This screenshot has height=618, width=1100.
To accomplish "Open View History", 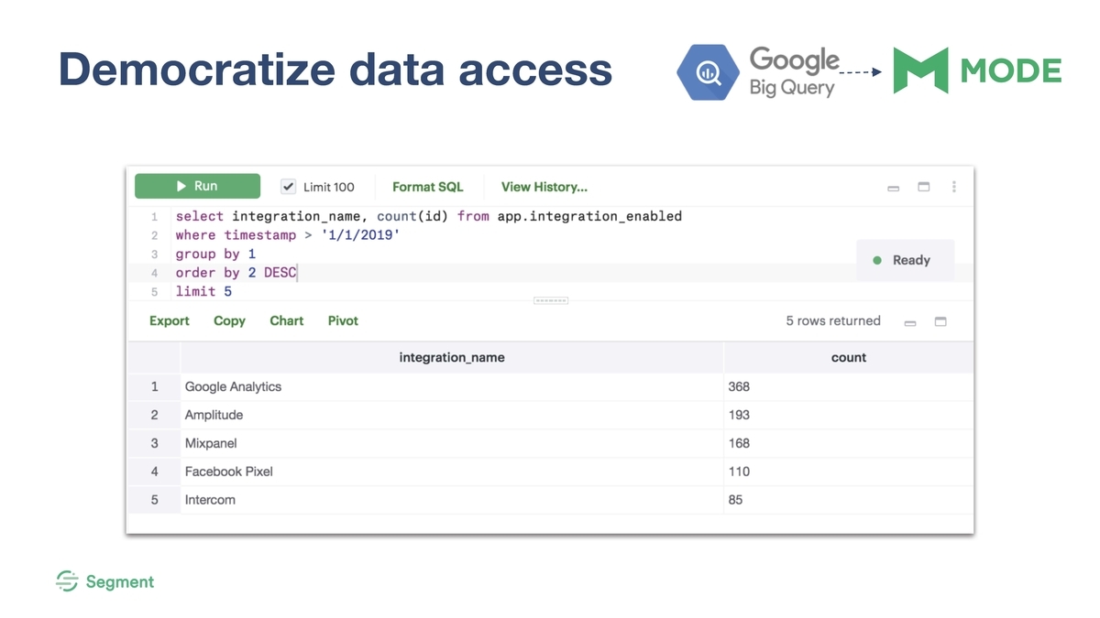I will tap(544, 187).
